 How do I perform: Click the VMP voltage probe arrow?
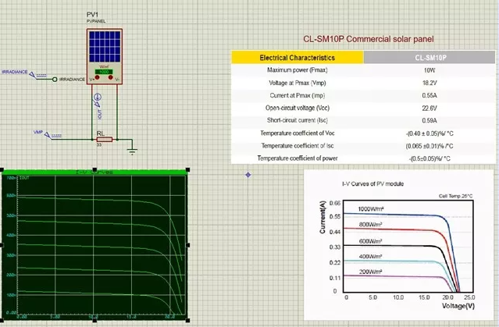pyautogui.click(x=48, y=136)
